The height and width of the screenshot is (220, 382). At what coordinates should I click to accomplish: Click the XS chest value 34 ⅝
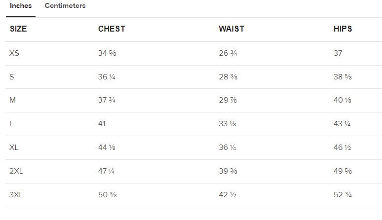(107, 53)
